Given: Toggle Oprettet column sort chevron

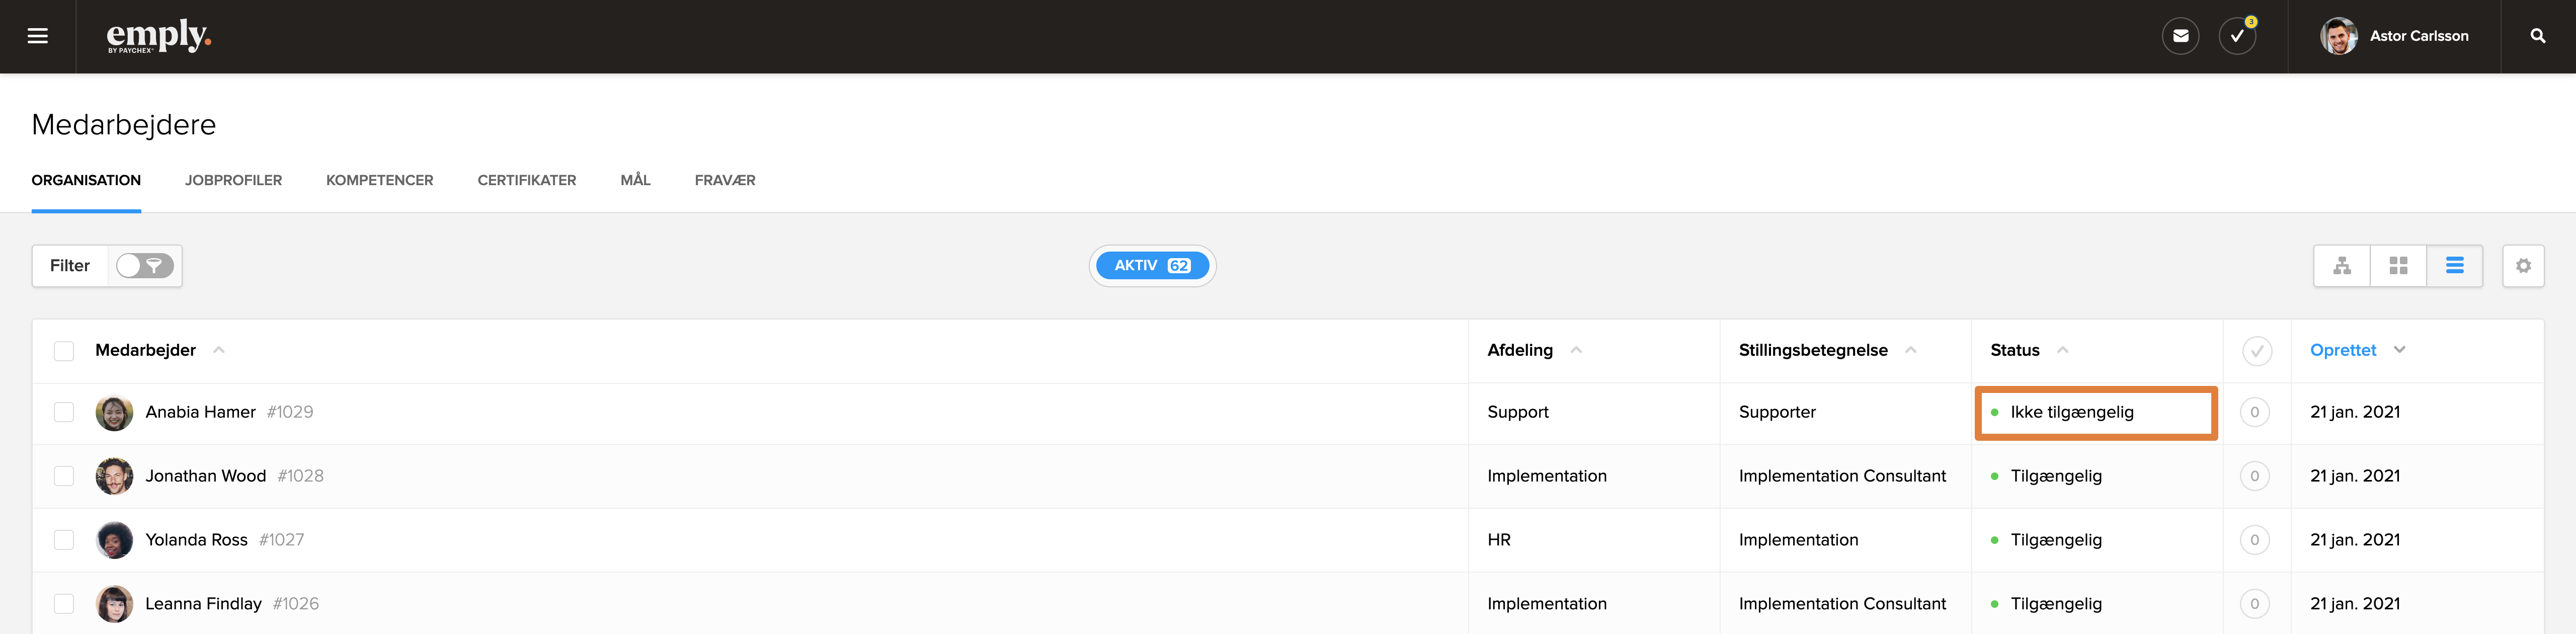Looking at the screenshot, I should (x=2399, y=350).
